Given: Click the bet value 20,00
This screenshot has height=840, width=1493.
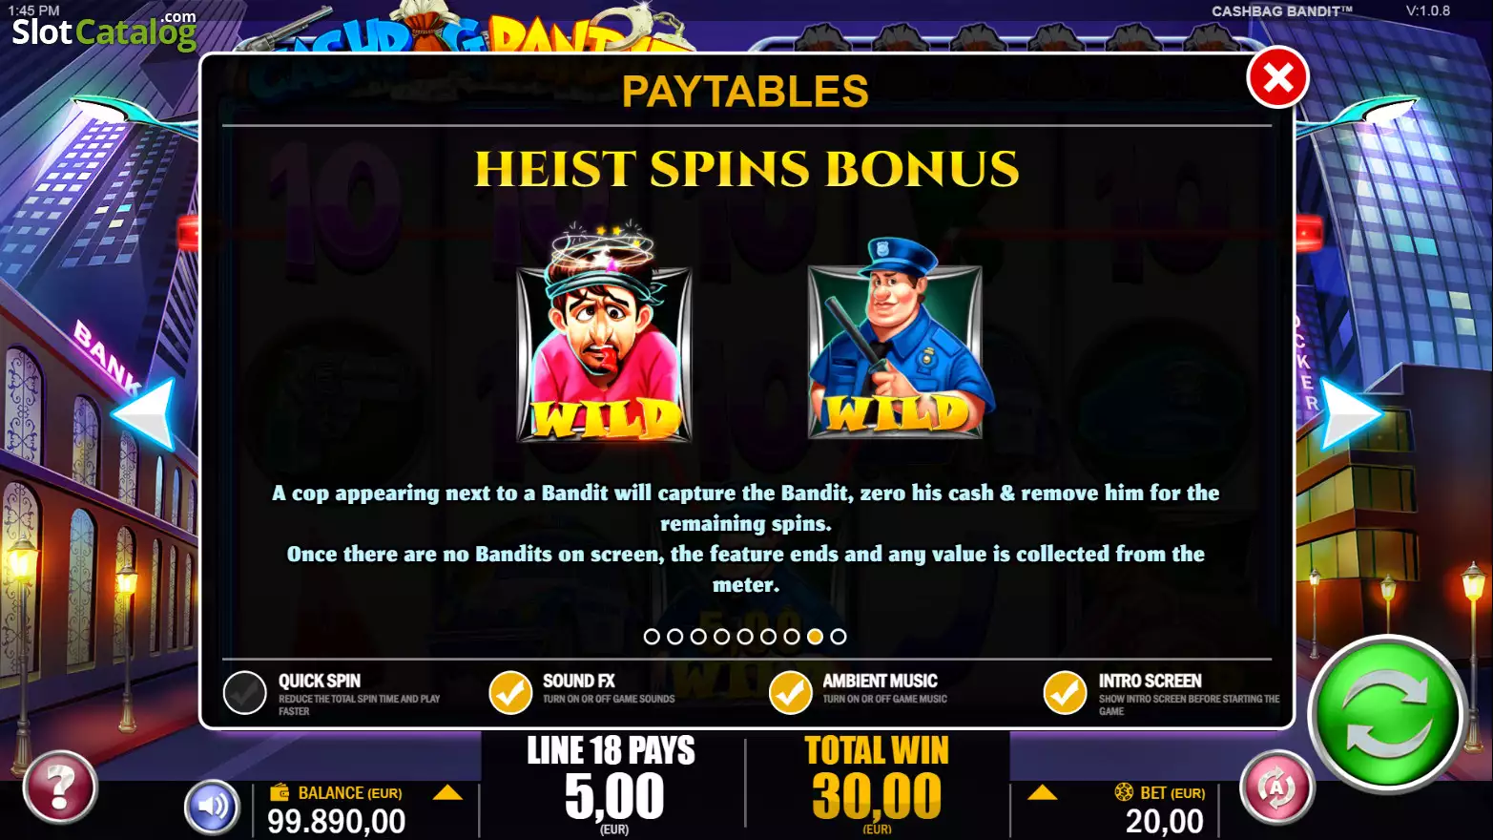Looking at the screenshot, I should pyautogui.click(x=1164, y=821).
